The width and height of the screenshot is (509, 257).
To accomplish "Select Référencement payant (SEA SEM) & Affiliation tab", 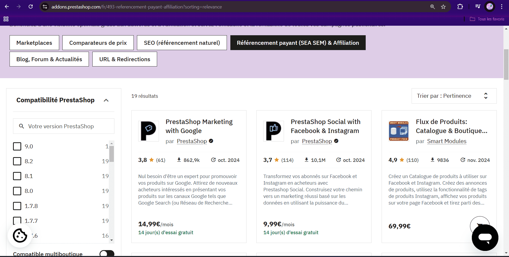I will (x=298, y=43).
